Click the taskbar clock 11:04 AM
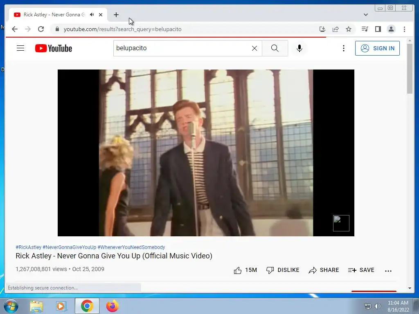 [x=398, y=303]
